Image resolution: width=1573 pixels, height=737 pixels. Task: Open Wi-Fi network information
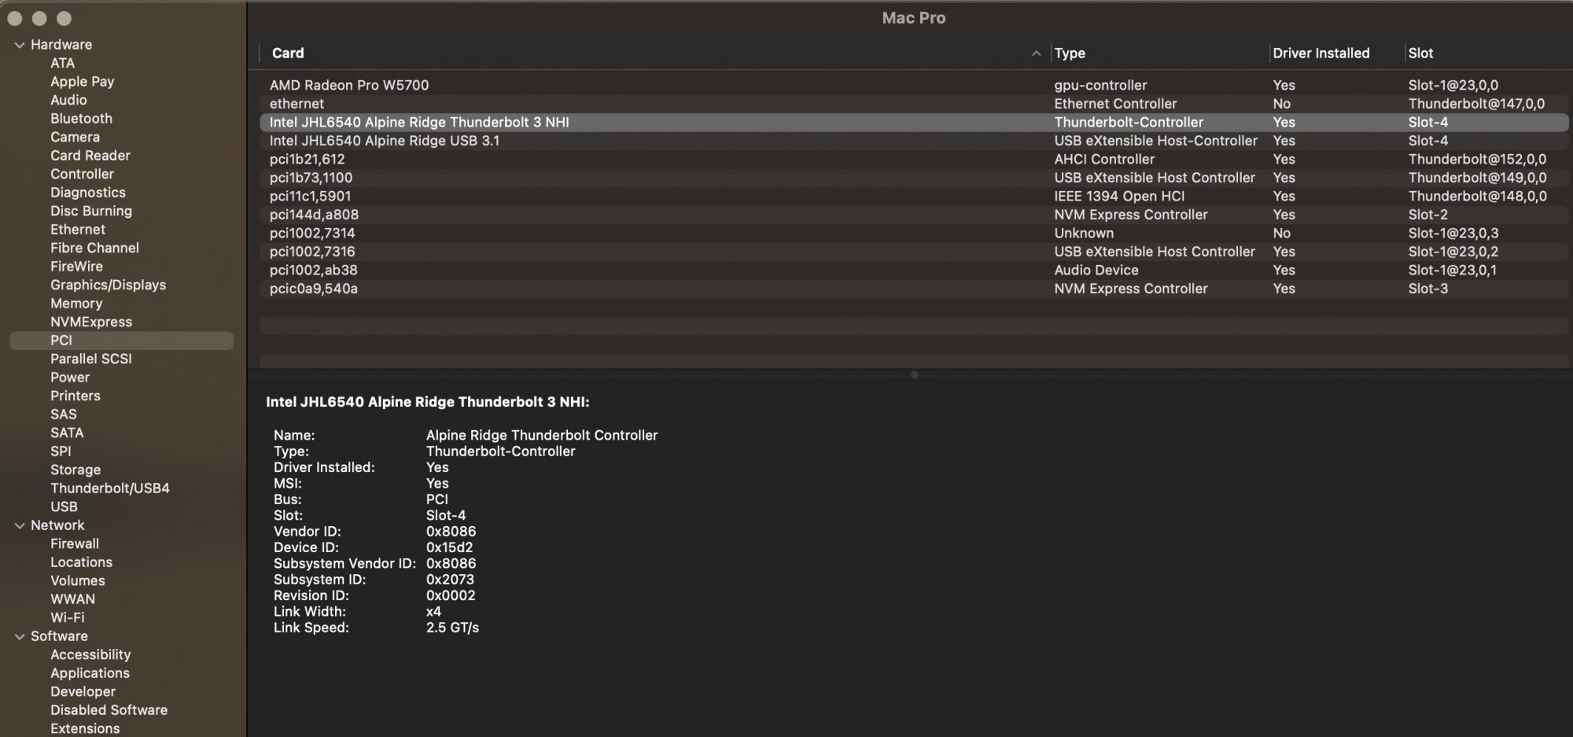coord(68,618)
